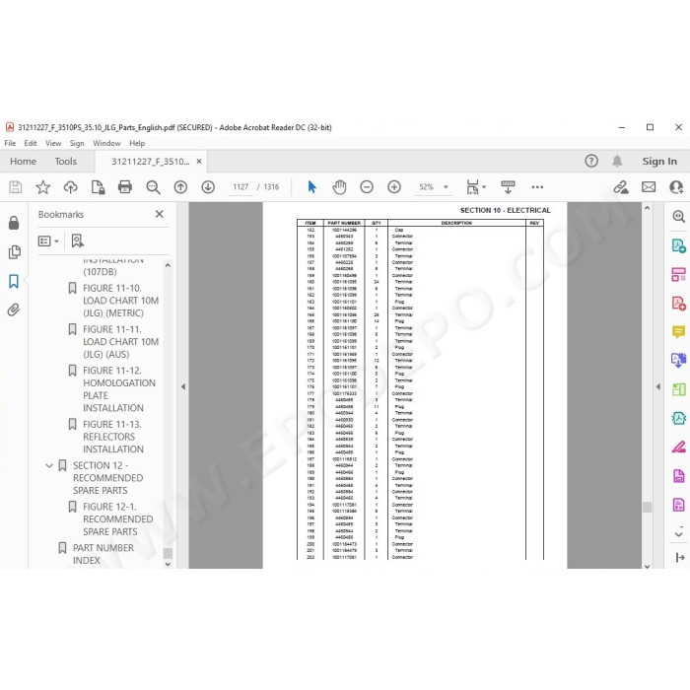Close the Bookmarks panel
Screen dimensions: 690x690
tap(160, 214)
